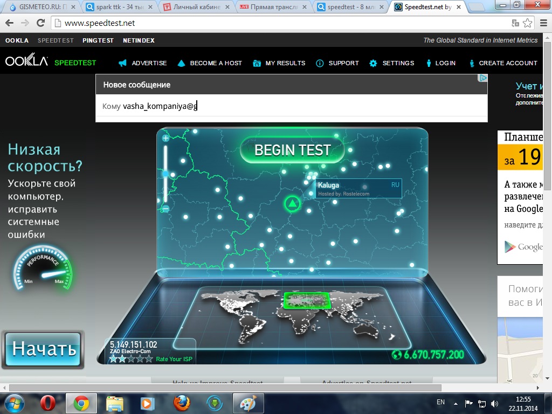Screen dimensions: 552x414
Task: Close the Speedtest.net tab
Action: [x=458, y=6]
